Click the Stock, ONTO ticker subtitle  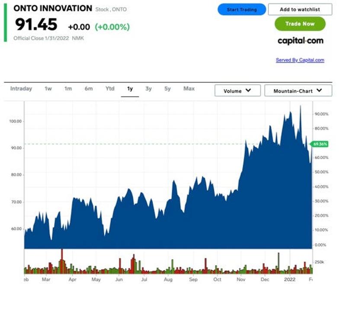click(x=111, y=10)
